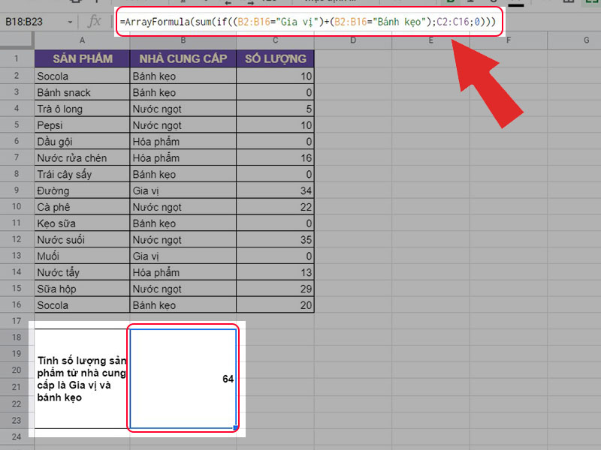Click the result cell showing 64

(x=183, y=379)
